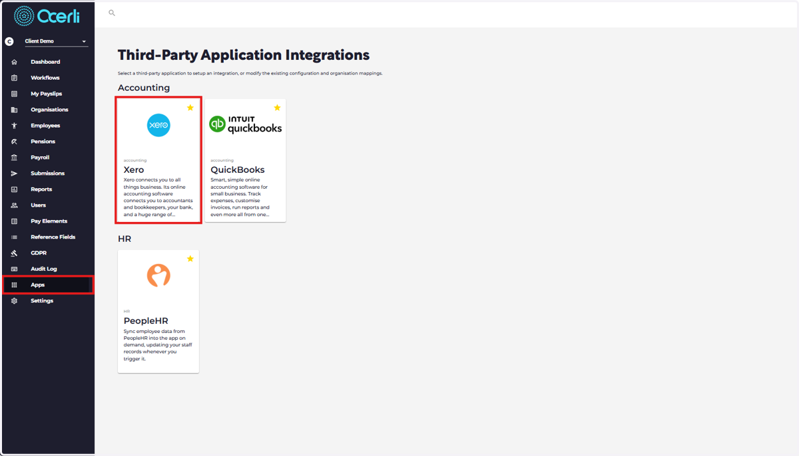799x456 pixels.
Task: Click the GDPR gavel icon
Action: [x=14, y=253]
